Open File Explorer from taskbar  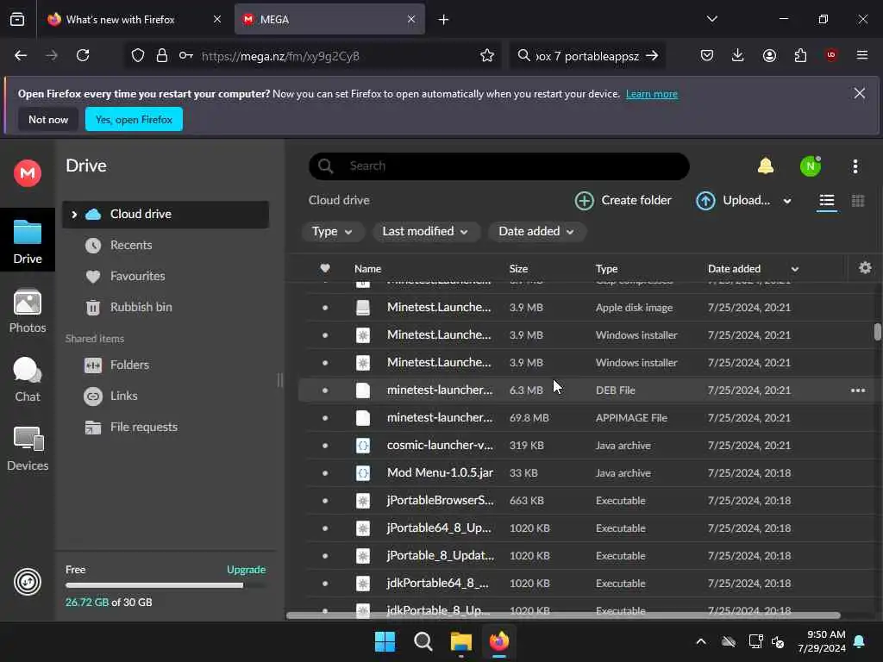pyautogui.click(x=460, y=641)
